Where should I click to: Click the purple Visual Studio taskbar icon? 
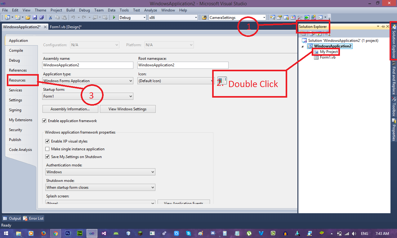104,233
